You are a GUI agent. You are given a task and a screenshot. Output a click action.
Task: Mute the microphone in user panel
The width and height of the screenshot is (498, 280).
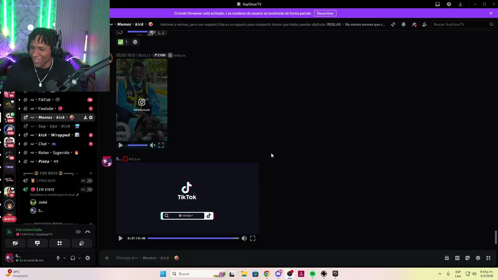point(58,258)
